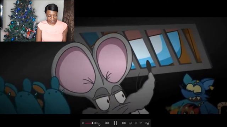The width and height of the screenshot is (227, 127).
Task: Mute audio with the low-volume speaker icon
Action: click(x=83, y=123)
